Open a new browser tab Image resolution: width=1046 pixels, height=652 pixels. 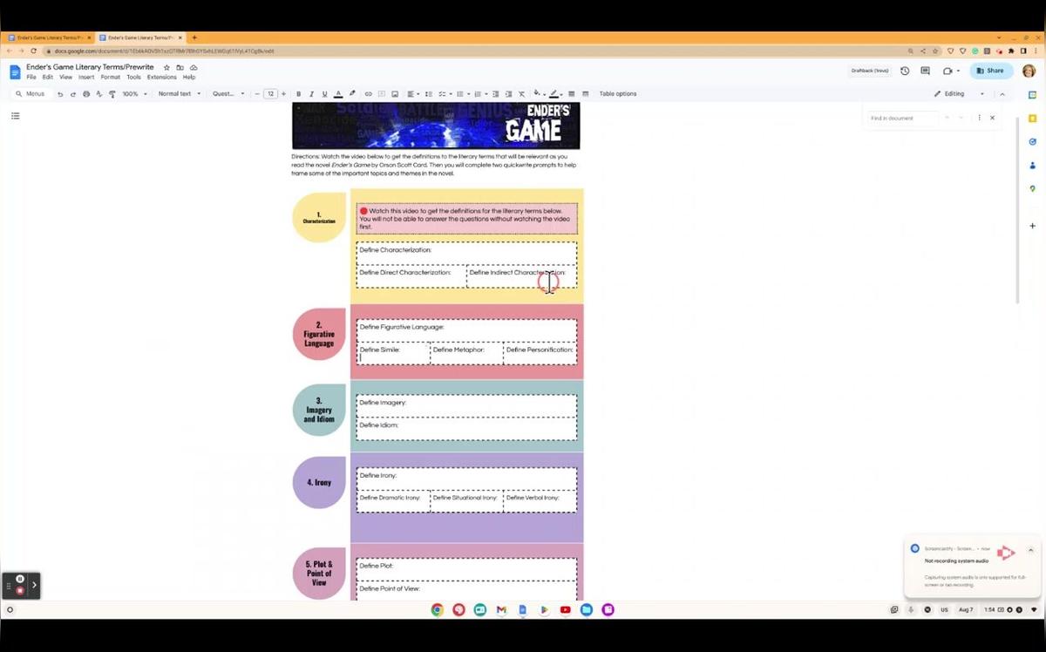pyautogui.click(x=194, y=37)
